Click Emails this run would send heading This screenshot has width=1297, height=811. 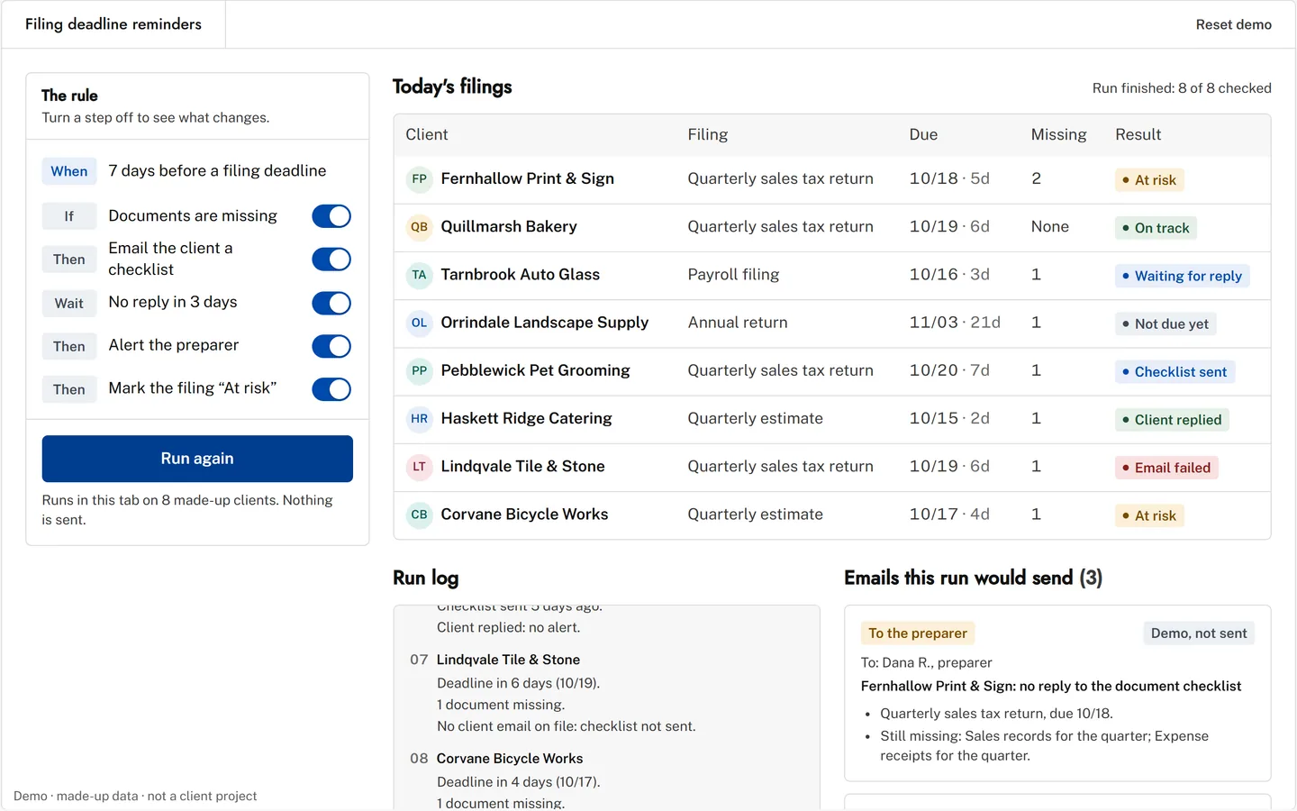[973, 578]
